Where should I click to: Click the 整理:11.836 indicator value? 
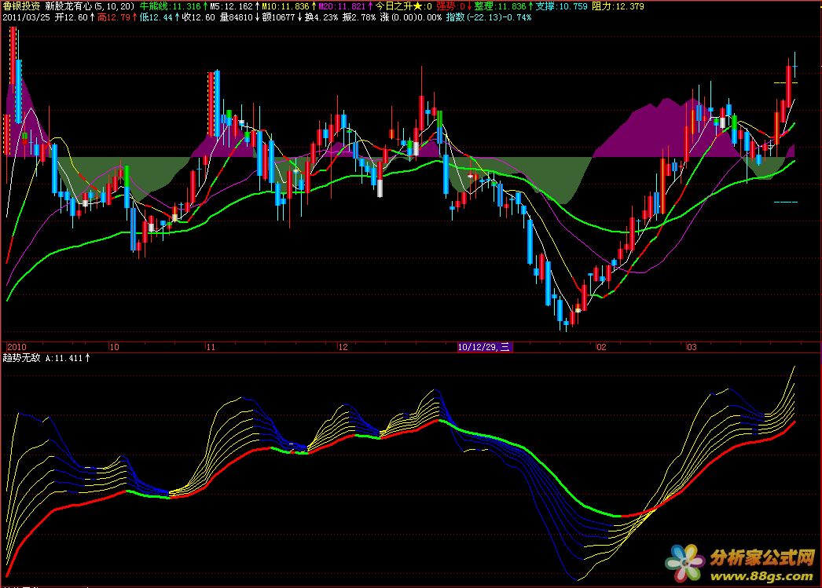[500, 6]
